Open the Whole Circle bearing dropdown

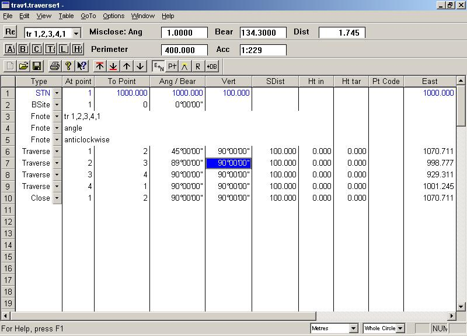pos(400,328)
